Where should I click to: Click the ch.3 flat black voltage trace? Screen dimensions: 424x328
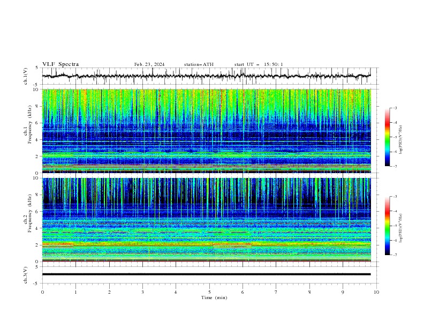pyautogui.click(x=206, y=274)
